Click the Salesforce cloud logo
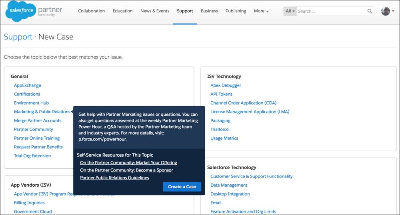400x215 pixels. click(x=21, y=11)
